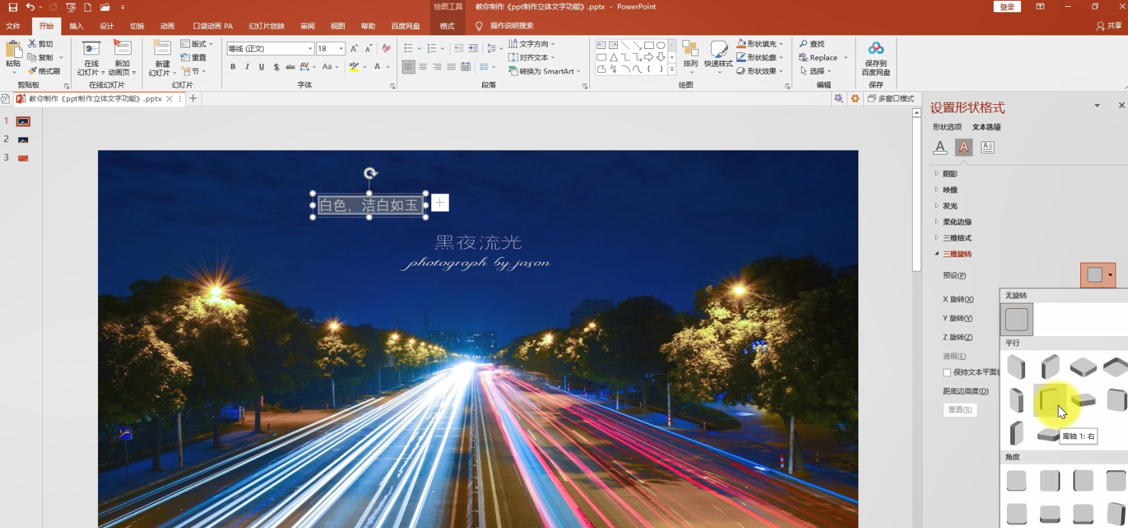Screen dimensions: 1128x528
Task: Click the Share (共享) button
Action: point(1109,26)
